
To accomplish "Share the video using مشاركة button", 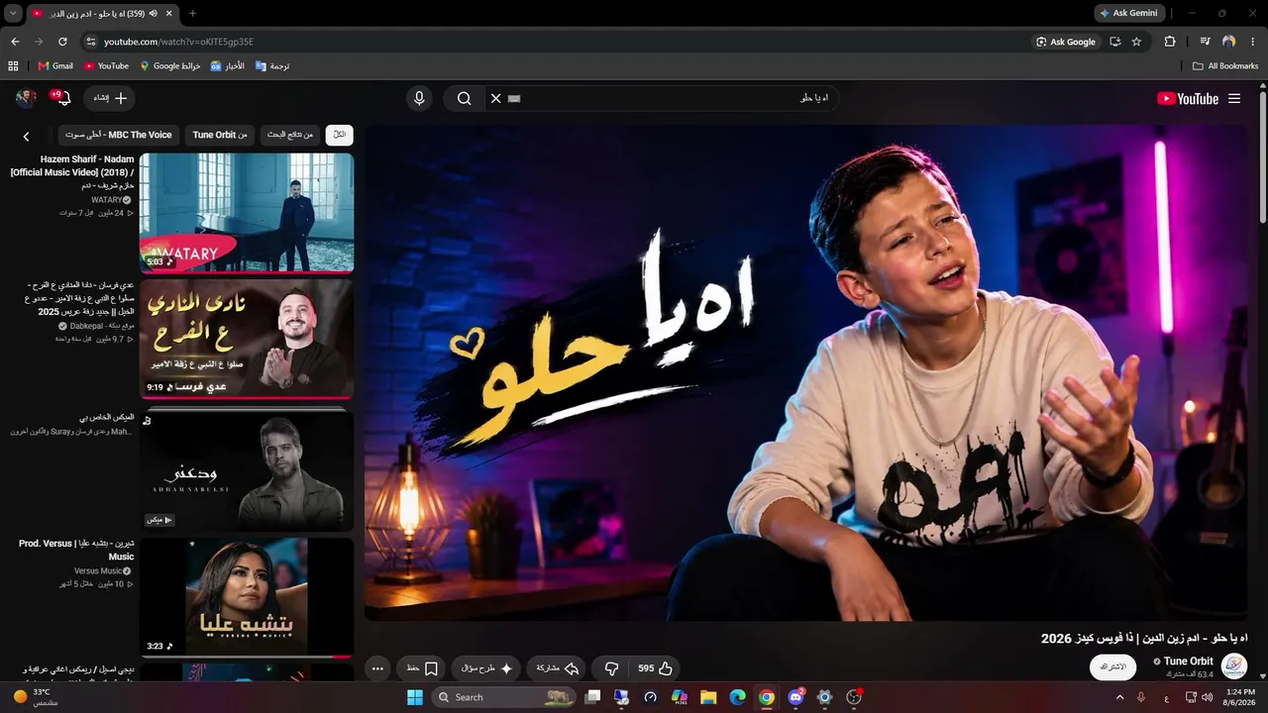I will coord(557,668).
